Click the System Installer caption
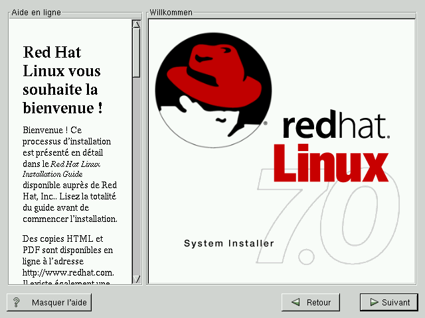The image size is (425, 318). [x=228, y=243]
